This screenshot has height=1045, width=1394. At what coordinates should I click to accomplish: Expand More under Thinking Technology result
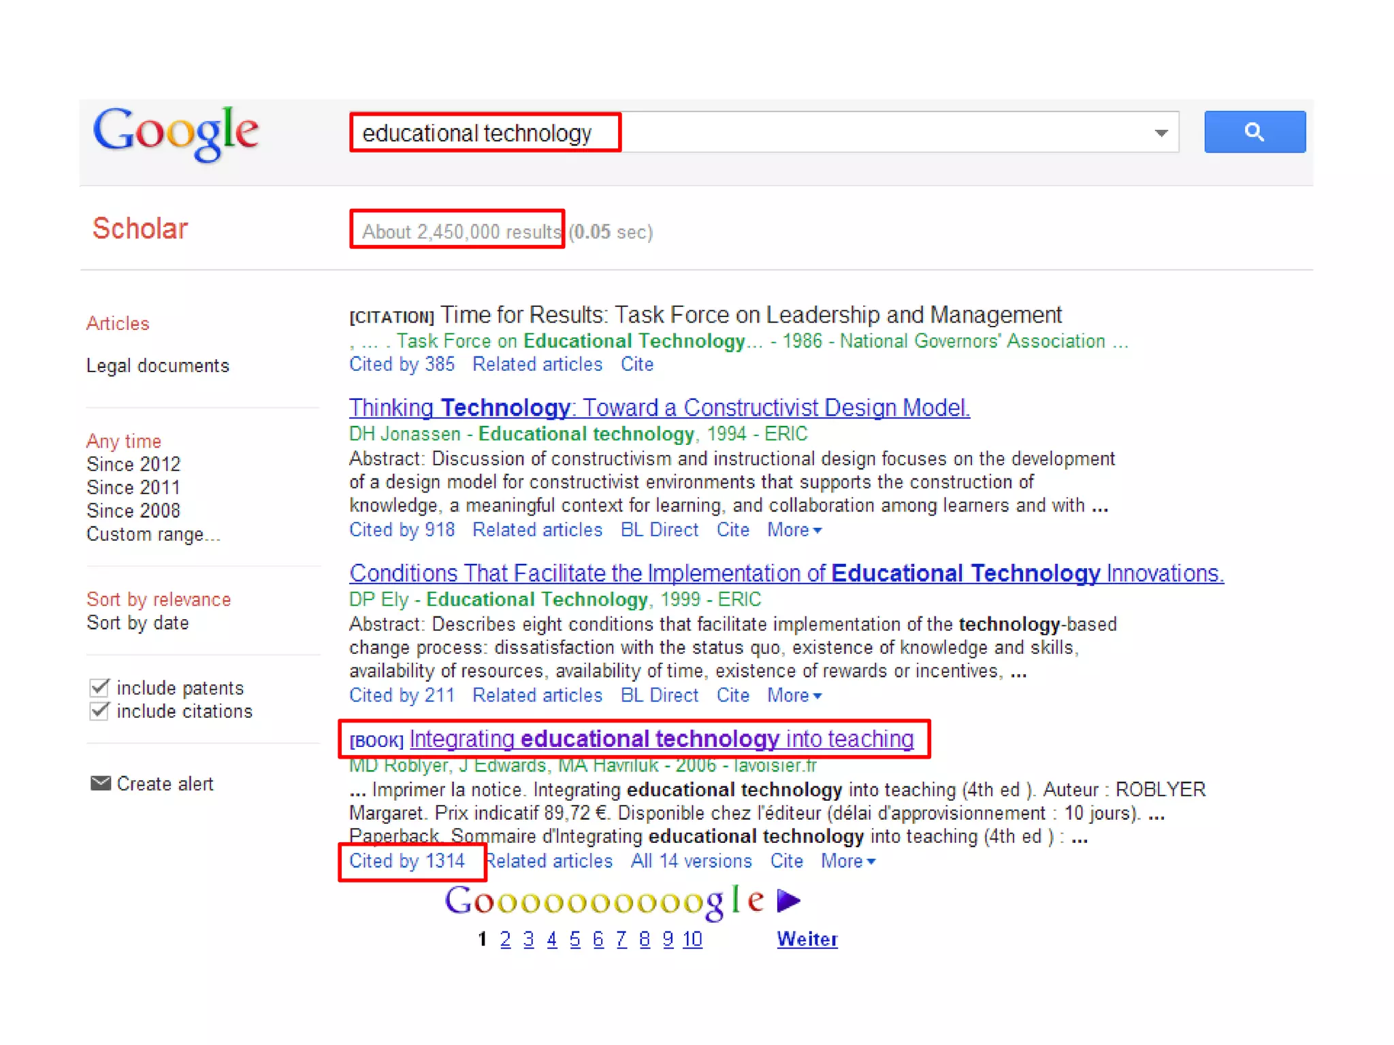coord(794,529)
